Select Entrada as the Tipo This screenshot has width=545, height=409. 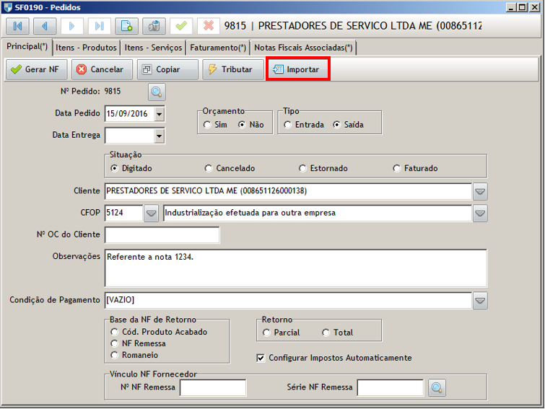(288, 125)
